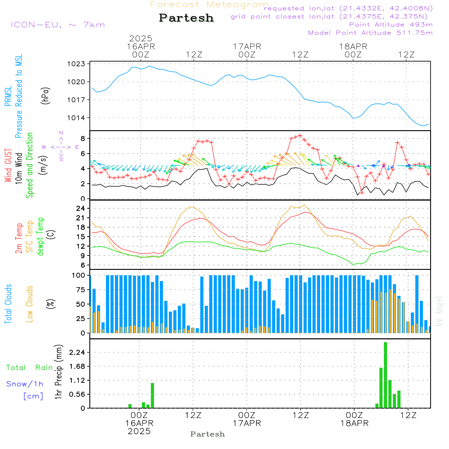This screenshot has height=449, width=449.
Task: Click the "10m Wind" label
Action: 18,168
